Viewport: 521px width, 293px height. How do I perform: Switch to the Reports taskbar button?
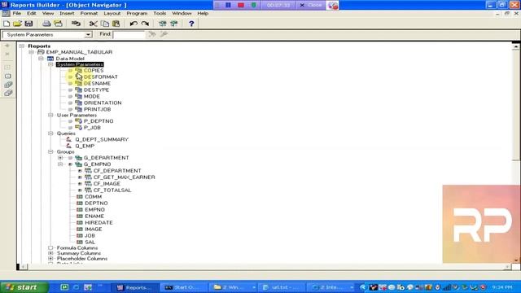(x=134, y=287)
